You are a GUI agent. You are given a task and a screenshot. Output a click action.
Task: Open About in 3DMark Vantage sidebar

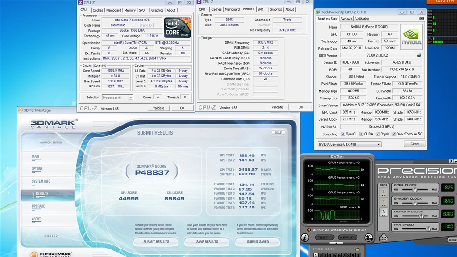[x=37, y=219]
